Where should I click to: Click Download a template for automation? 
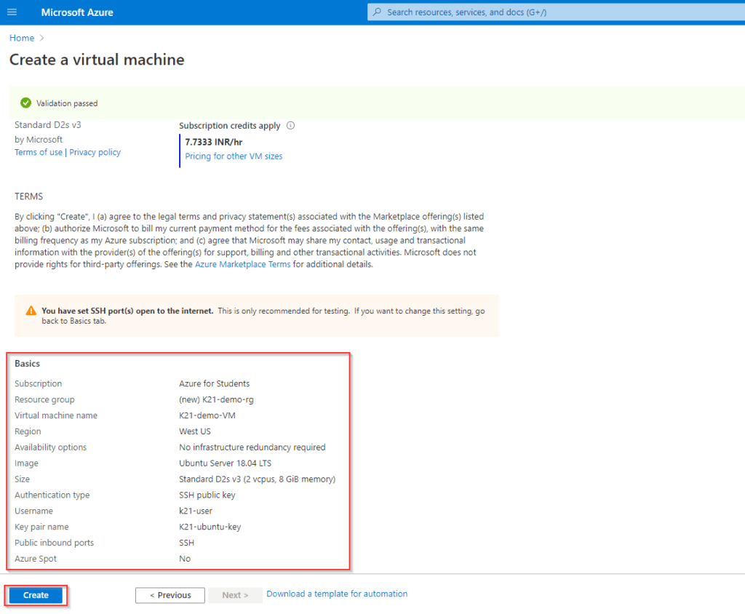(x=337, y=594)
